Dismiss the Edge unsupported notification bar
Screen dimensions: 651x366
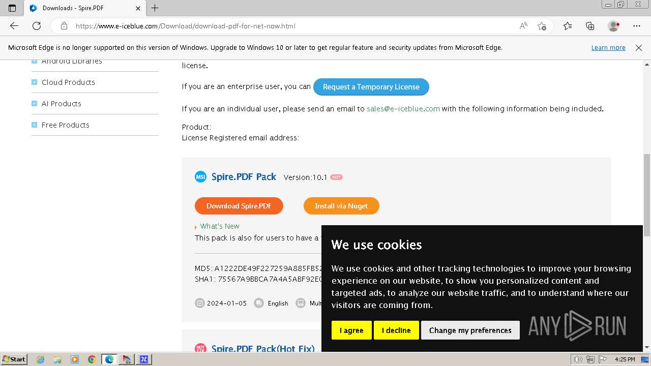click(x=639, y=48)
